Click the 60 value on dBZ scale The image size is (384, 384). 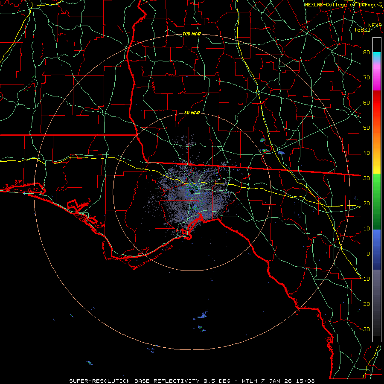tap(367, 102)
